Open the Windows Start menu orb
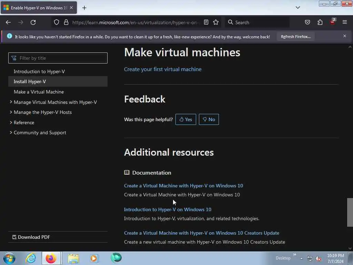This screenshot has height=265, width=353. [9, 258]
